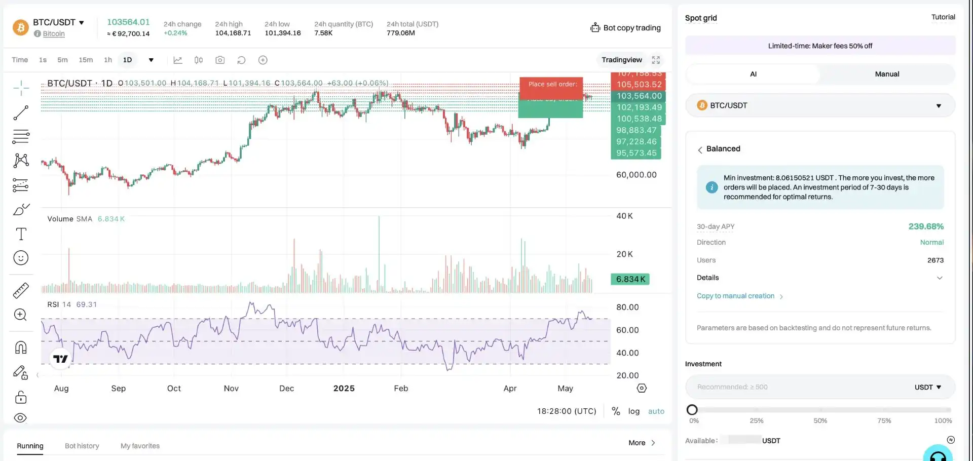Screen dimensions: 973x461
Task: Click the Bot copy trading button
Action: pos(626,28)
